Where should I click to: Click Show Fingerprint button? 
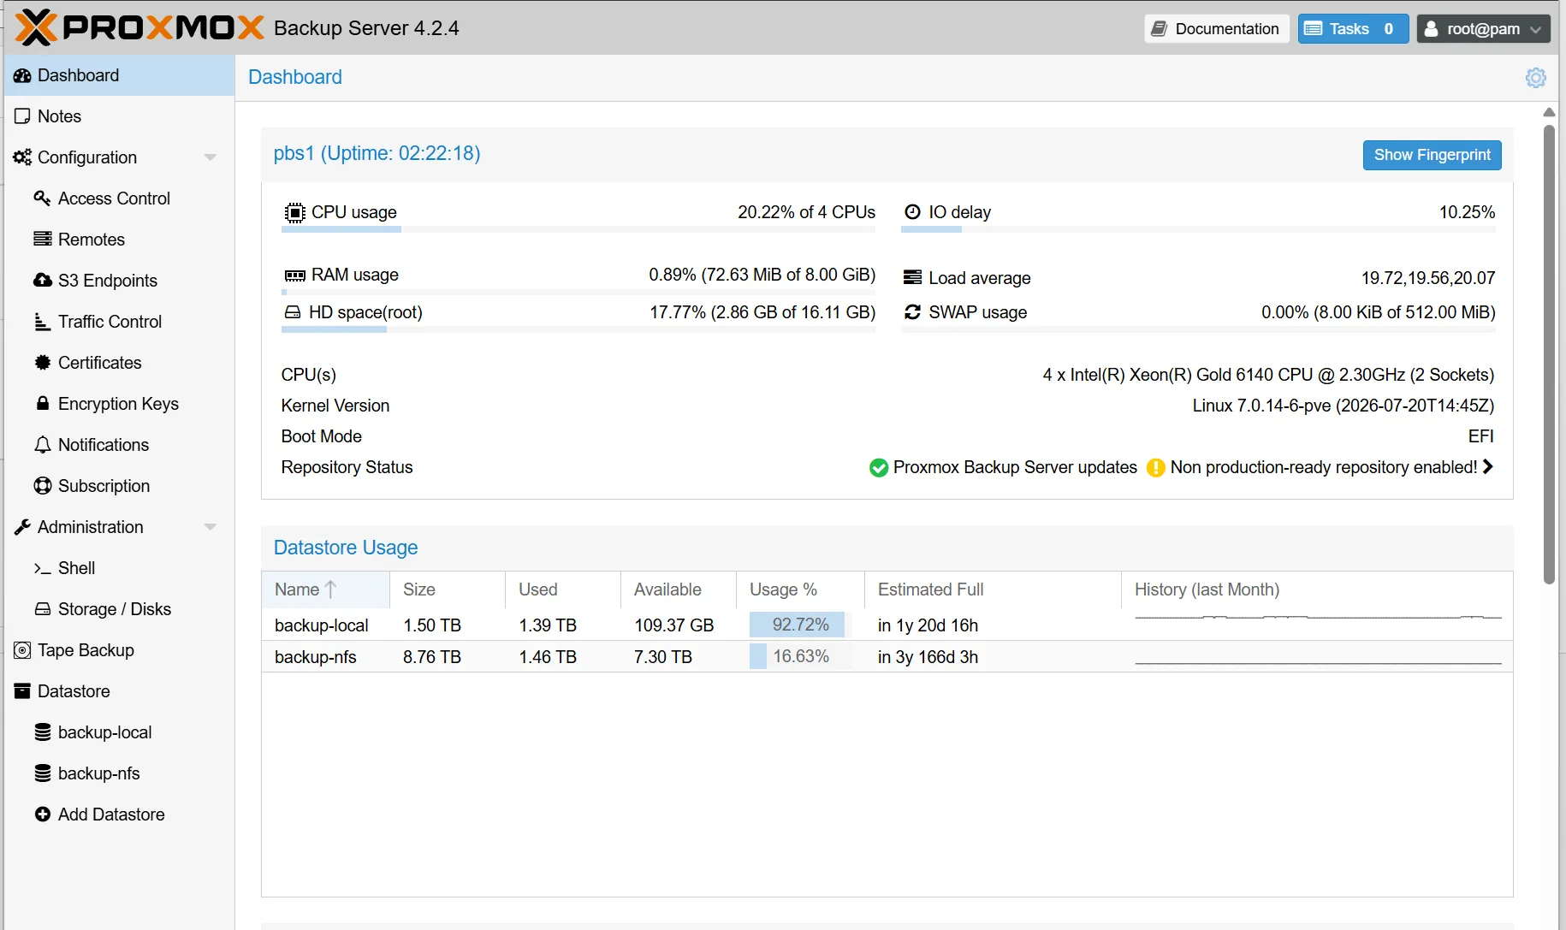[x=1432, y=155]
